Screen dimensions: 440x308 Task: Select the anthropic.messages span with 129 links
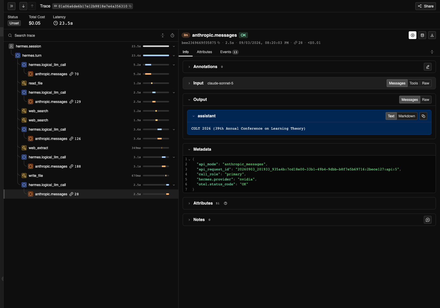91,102
